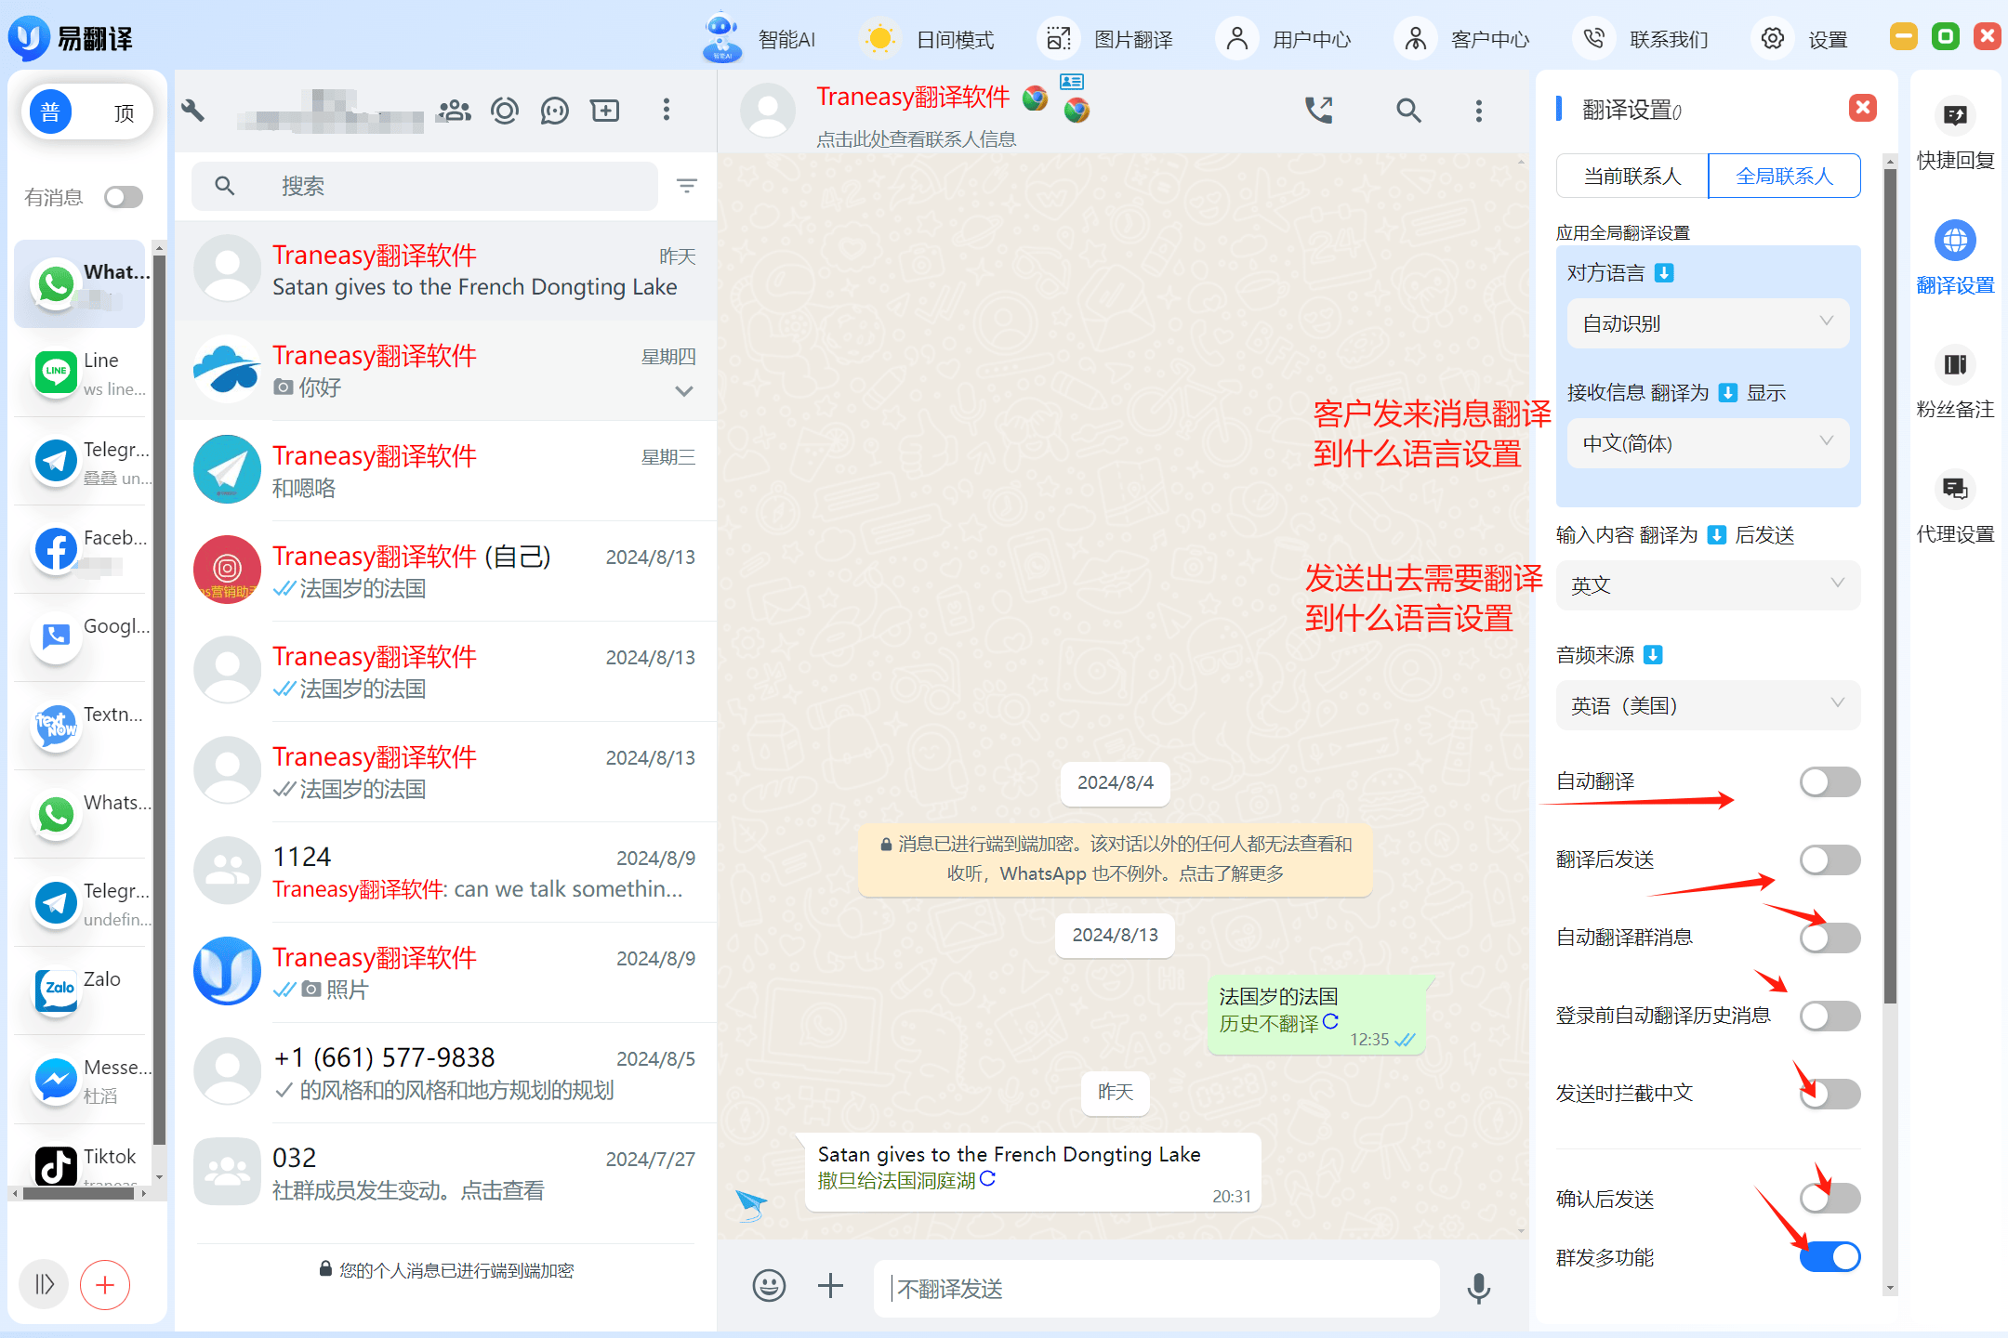Enable 登录前自动翻译历史消息 switch
2008x1338 pixels.
coord(1830,1016)
